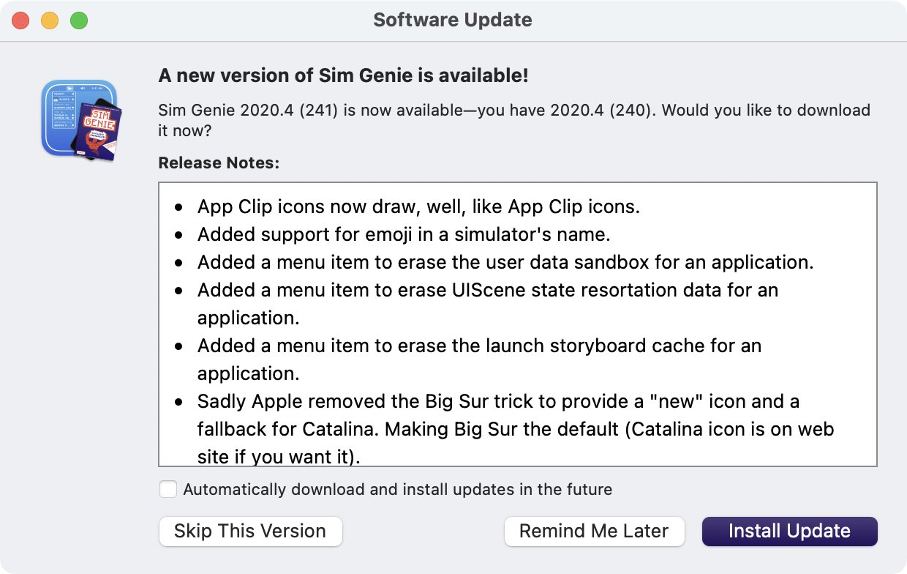
Task: Click the 'Automatically download and install' label text
Action: point(397,489)
